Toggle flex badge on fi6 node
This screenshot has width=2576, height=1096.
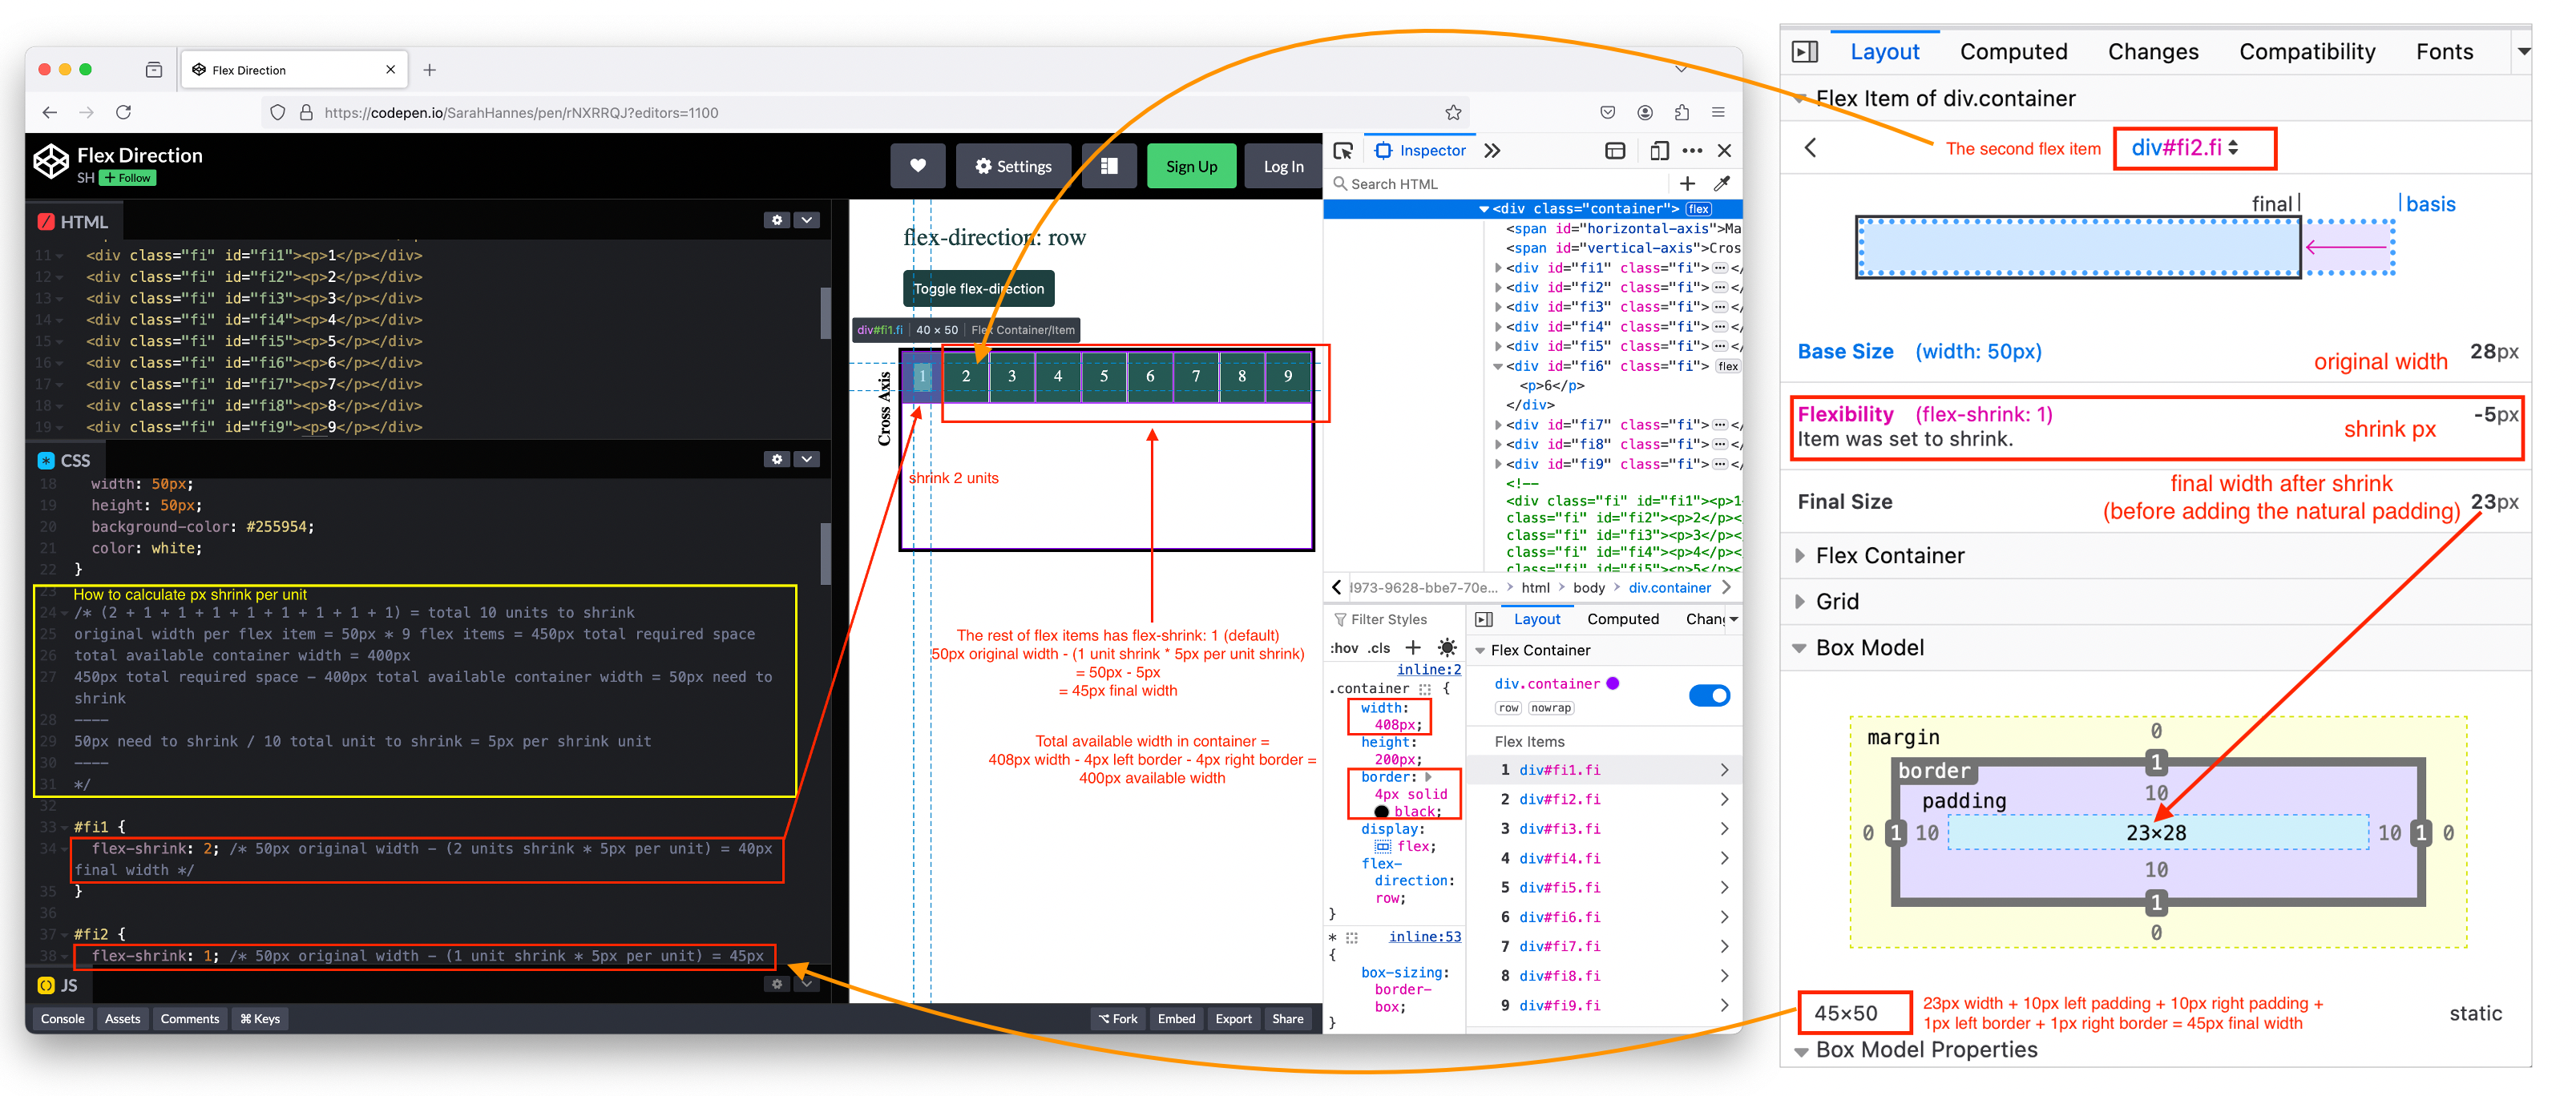tap(1727, 366)
